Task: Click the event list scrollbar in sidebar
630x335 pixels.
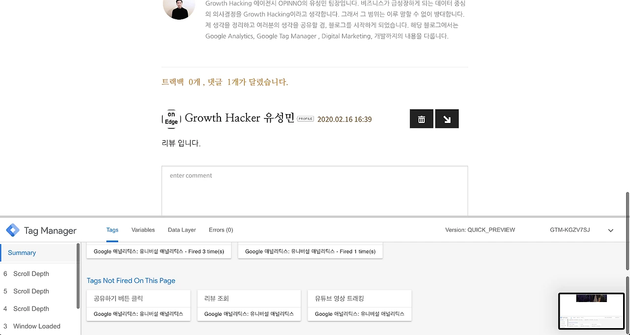Action: (x=78, y=275)
